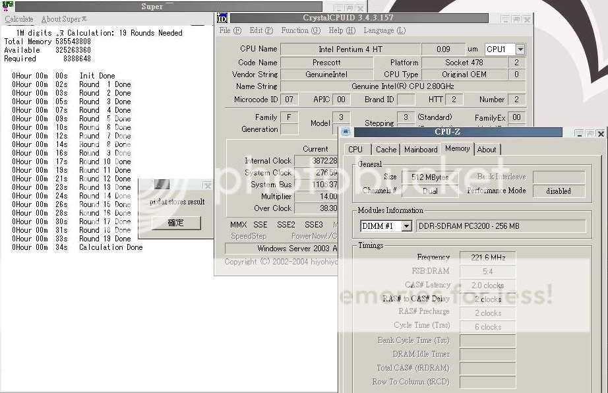Open the Language menu in CrystalCPUID

pyautogui.click(x=384, y=30)
